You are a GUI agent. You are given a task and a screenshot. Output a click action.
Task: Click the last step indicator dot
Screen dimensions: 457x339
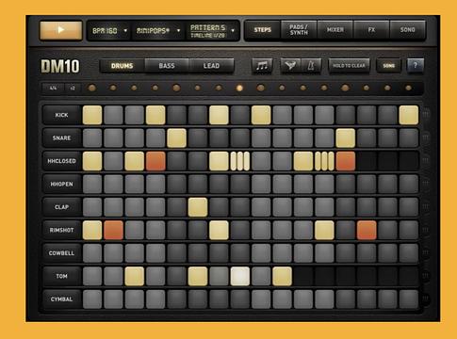click(408, 89)
